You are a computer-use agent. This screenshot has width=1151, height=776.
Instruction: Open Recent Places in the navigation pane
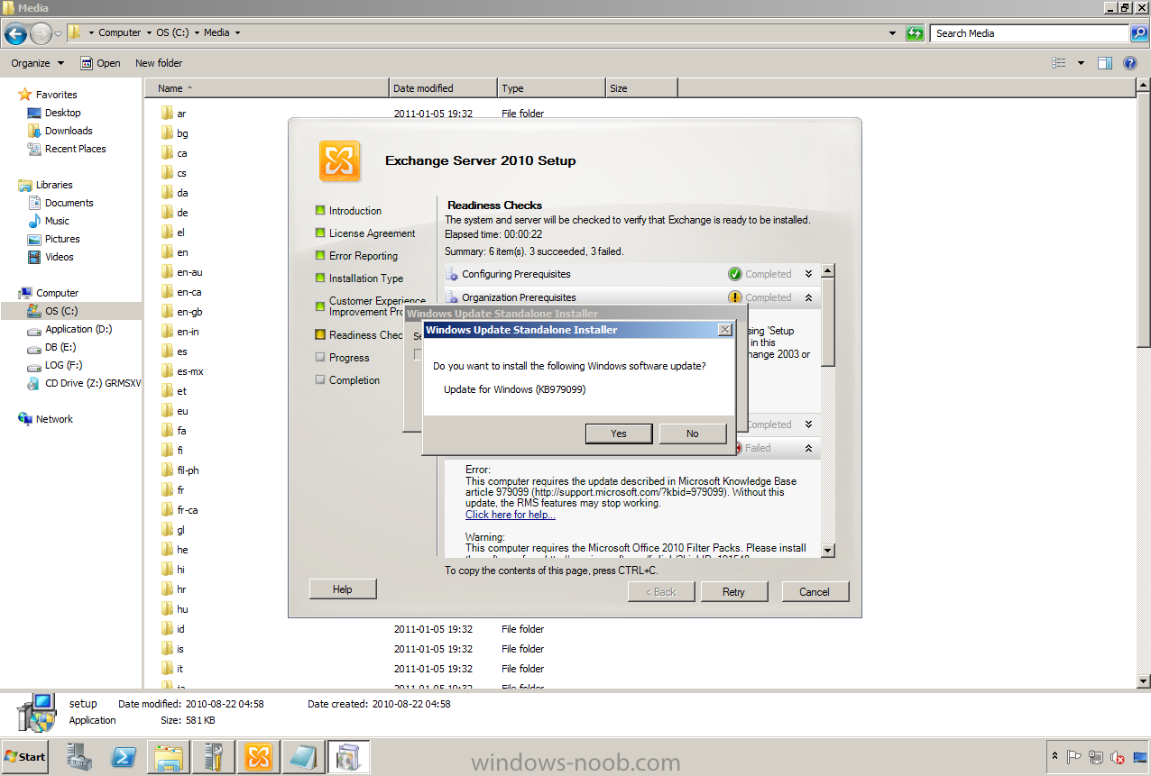point(76,149)
